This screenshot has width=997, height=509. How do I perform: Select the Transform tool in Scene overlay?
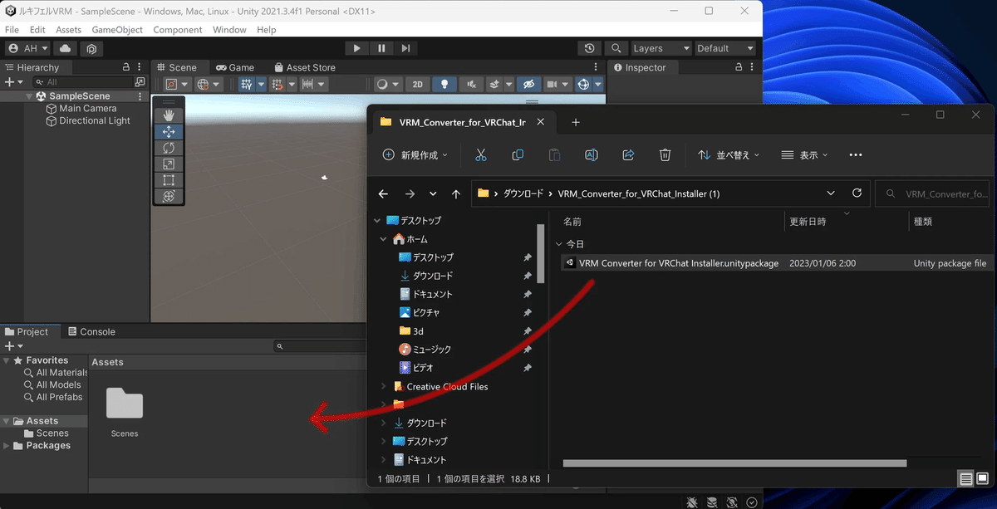pyautogui.click(x=169, y=196)
